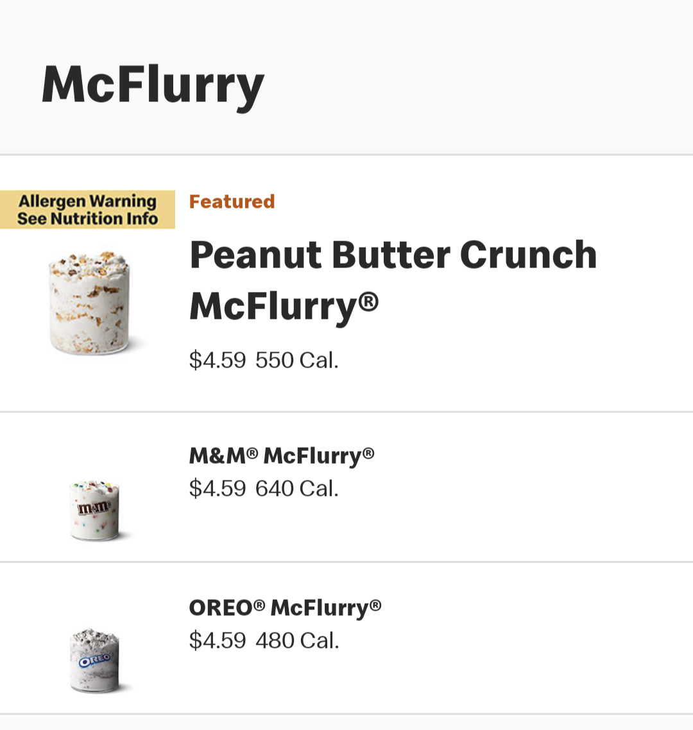The image size is (693, 730).
Task: Open the Peanut Butter Crunch McFlurry product image
Action: point(89,303)
